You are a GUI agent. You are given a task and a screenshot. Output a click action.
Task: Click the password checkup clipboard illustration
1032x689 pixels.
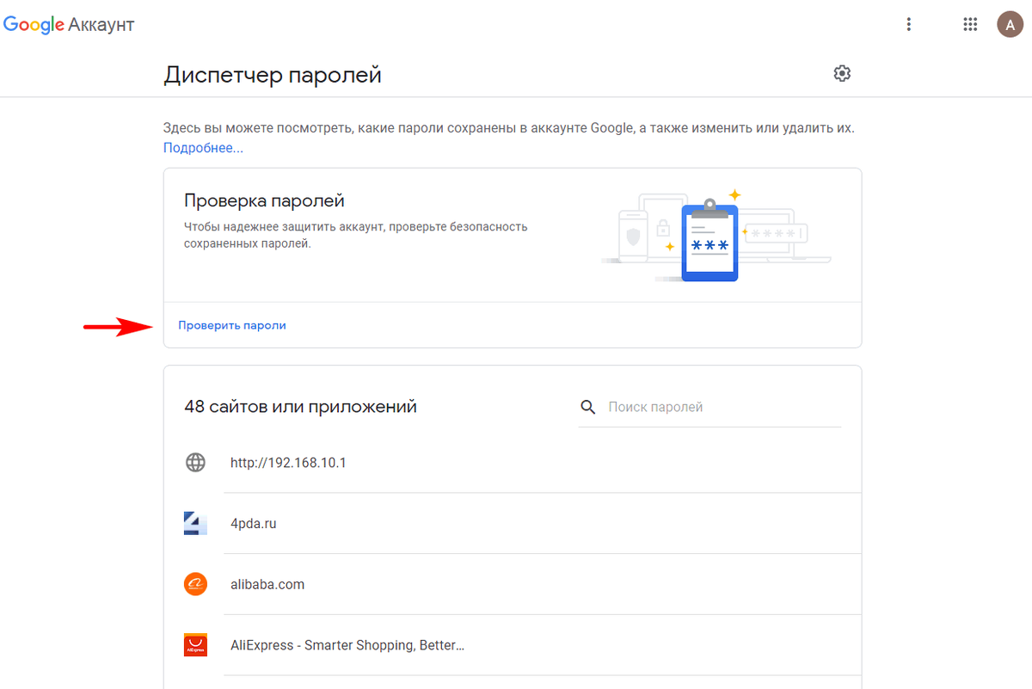point(710,240)
